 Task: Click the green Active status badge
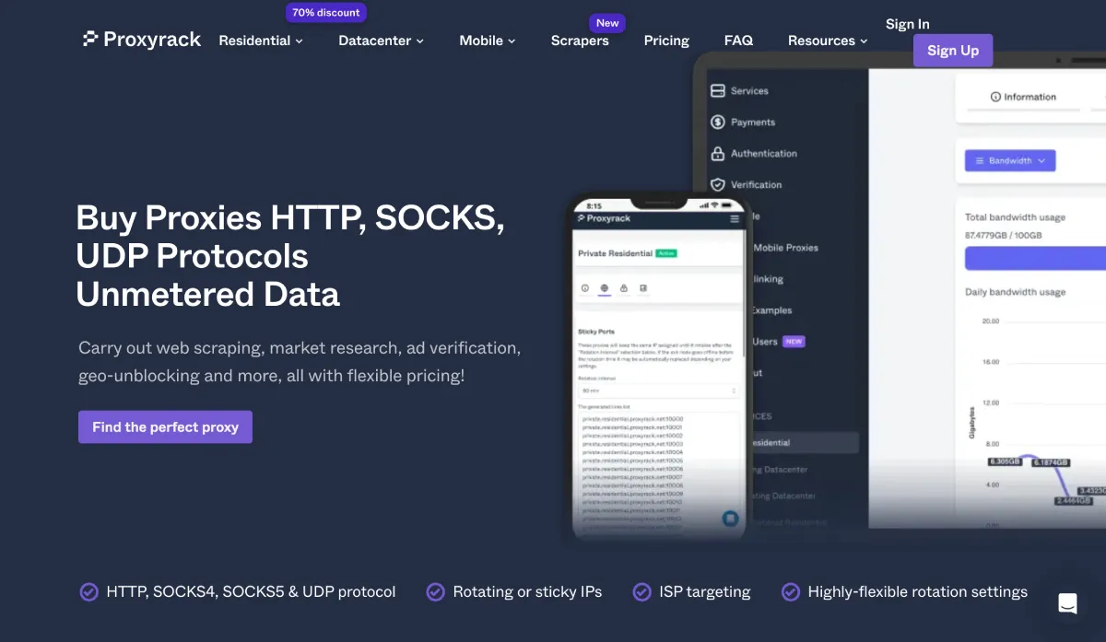pos(666,253)
